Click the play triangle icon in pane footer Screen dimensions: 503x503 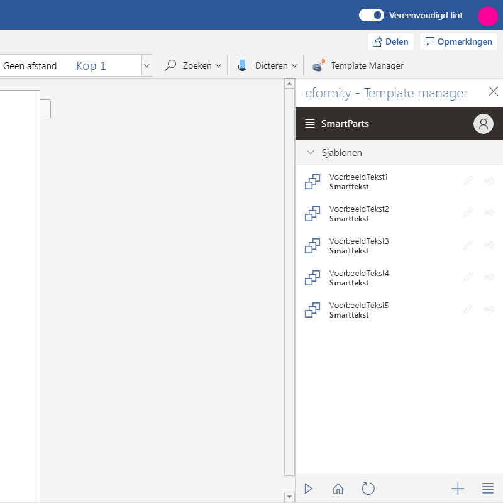point(309,489)
